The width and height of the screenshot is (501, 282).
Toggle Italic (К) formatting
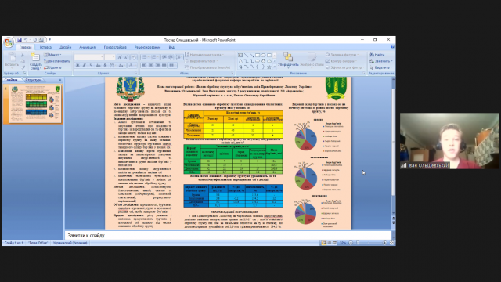[x=85, y=65]
